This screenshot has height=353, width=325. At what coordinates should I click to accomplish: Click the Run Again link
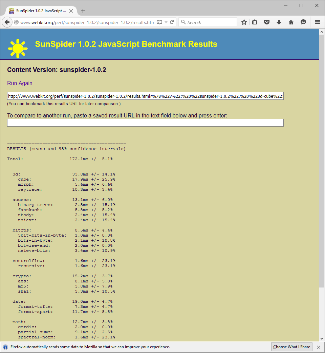(x=20, y=83)
